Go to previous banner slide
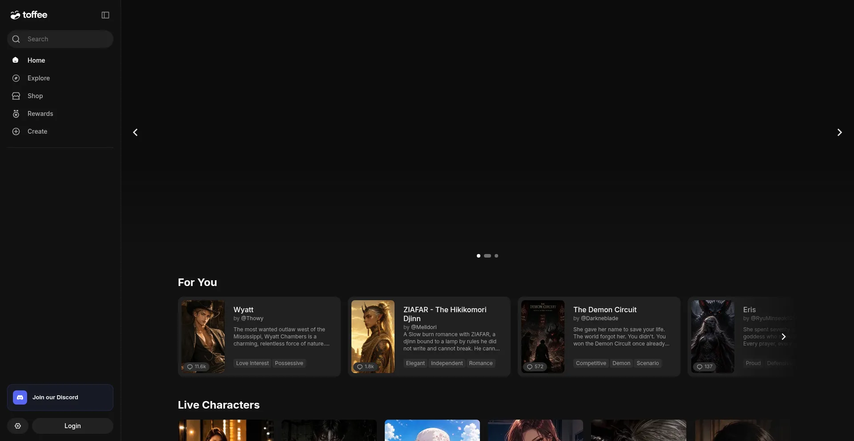 [x=135, y=132]
